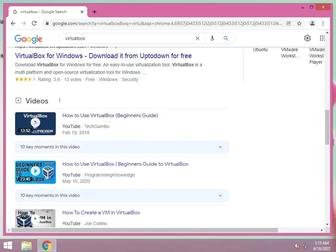Image resolution: width=336 pixels, height=252 pixels.
Task: Close the virtualbox Google Search tab
Action: click(x=82, y=12)
